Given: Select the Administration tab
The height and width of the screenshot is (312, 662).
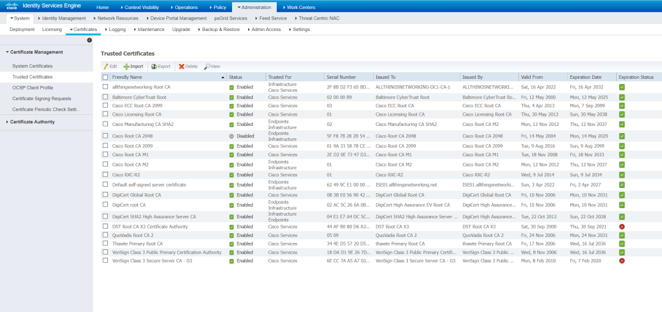Looking at the screenshot, I should coord(254,7).
